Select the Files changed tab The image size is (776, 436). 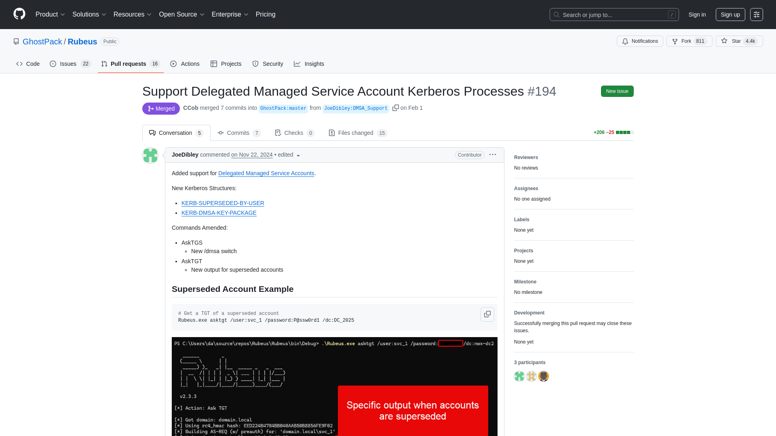(358, 133)
